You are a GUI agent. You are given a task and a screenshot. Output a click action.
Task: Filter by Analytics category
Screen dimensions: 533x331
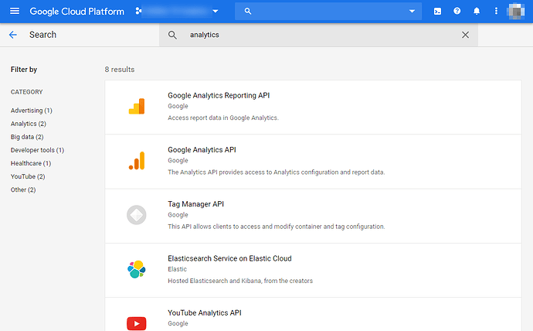[x=28, y=124]
